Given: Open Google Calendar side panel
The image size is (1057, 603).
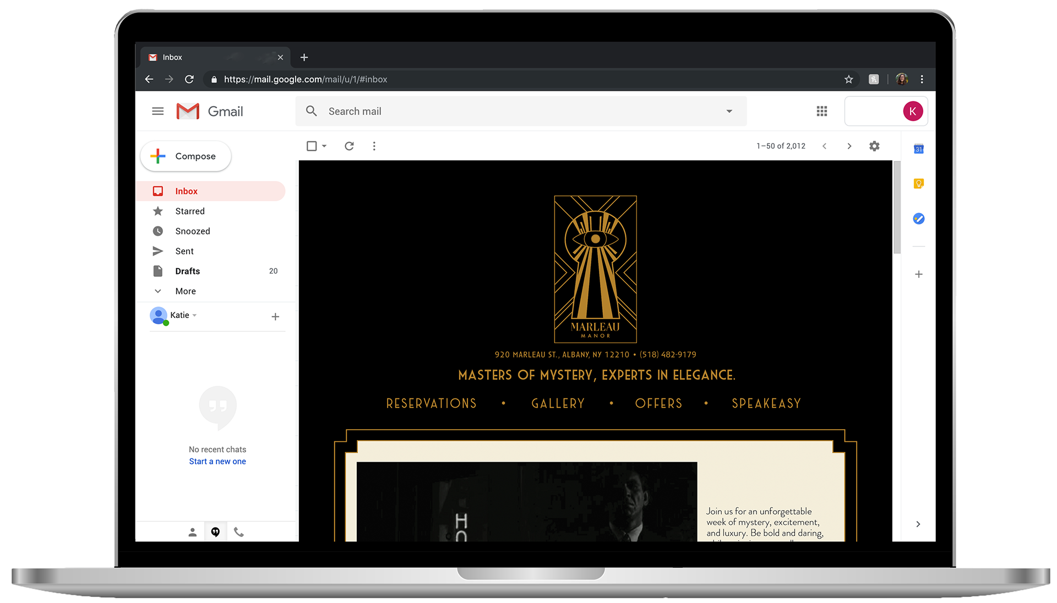Looking at the screenshot, I should pyautogui.click(x=918, y=149).
